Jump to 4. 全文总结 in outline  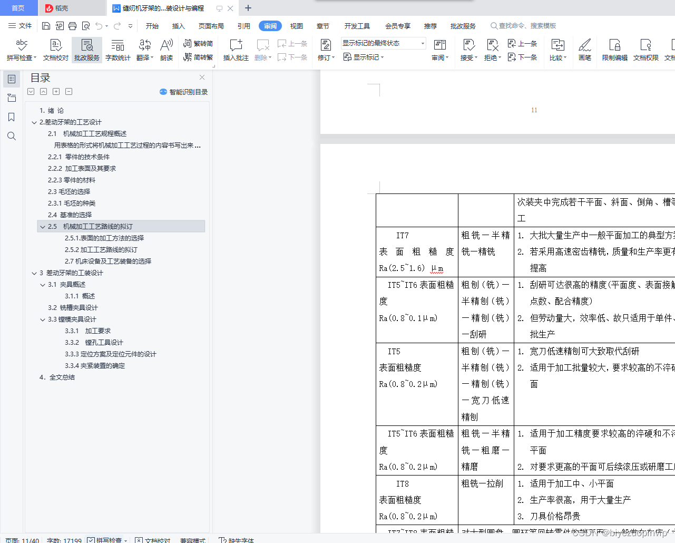[57, 377]
